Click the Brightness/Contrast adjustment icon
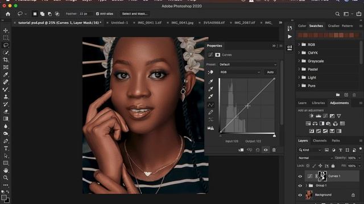The height and width of the screenshot is (204, 364). click(x=311, y=116)
